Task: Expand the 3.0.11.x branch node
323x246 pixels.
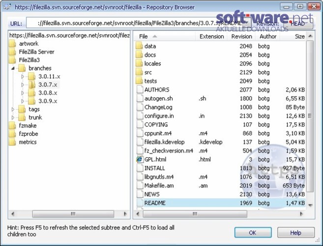Action: (x=23, y=76)
